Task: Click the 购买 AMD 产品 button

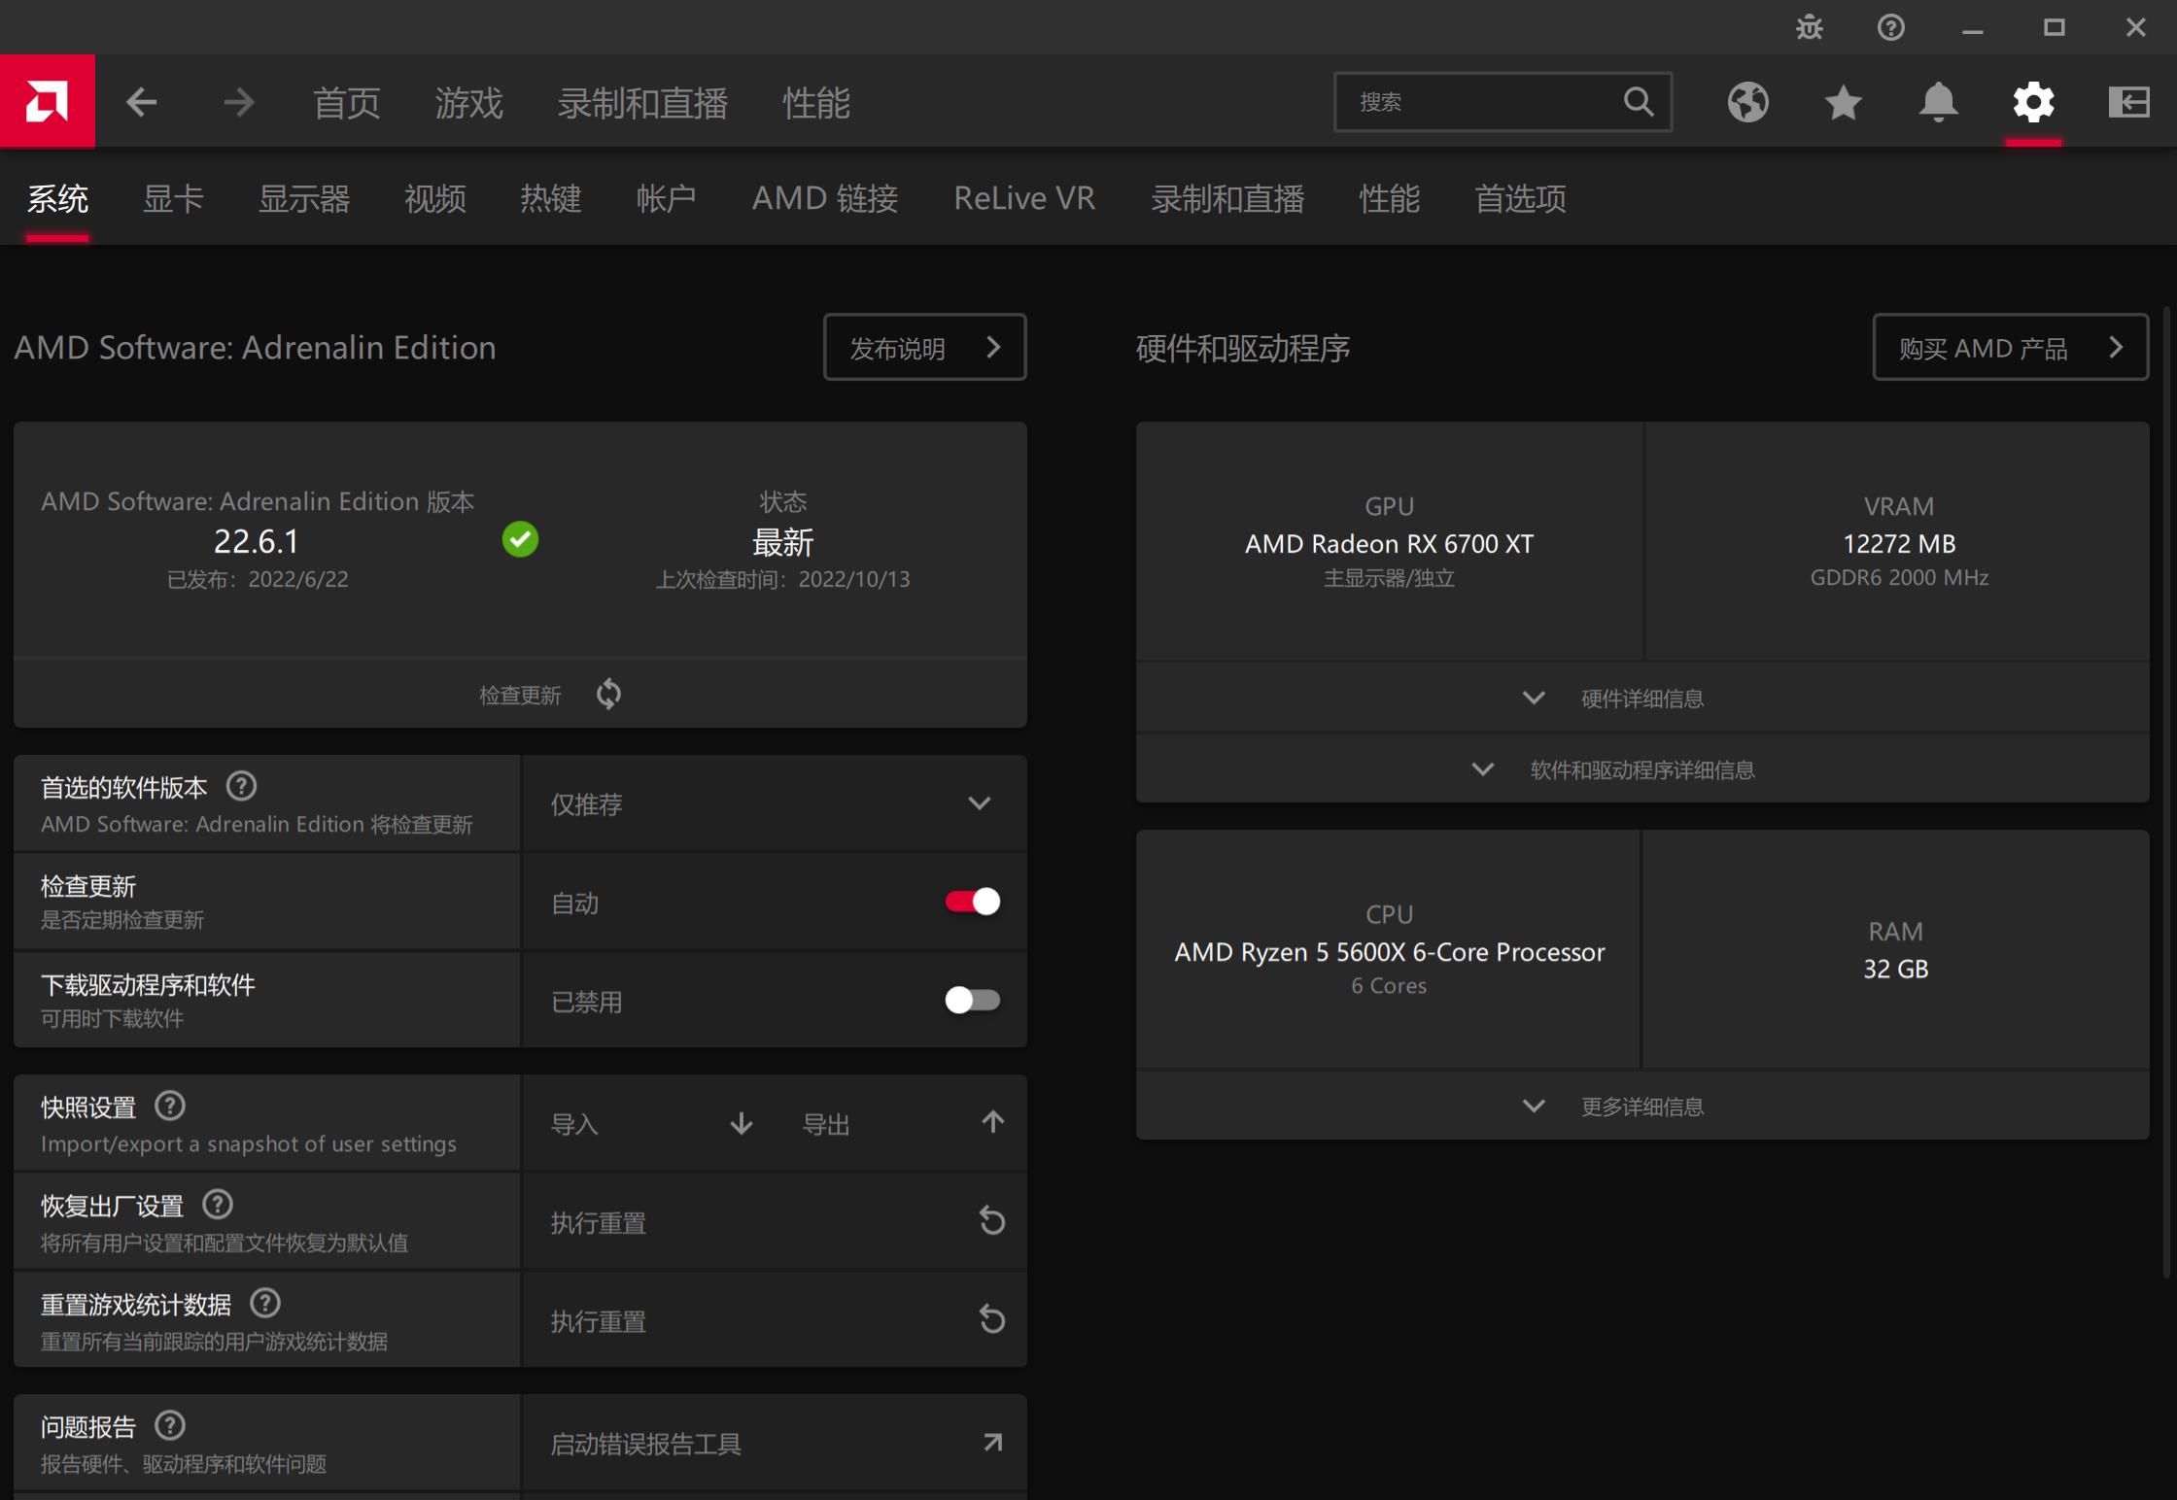Action: click(x=2010, y=347)
